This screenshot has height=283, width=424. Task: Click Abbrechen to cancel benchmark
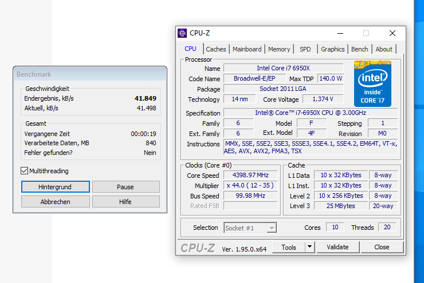[56, 201]
